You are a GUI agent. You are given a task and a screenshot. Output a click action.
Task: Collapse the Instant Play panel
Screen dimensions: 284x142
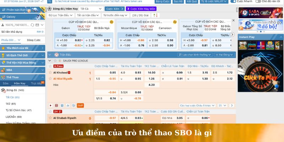[x=281, y=37]
